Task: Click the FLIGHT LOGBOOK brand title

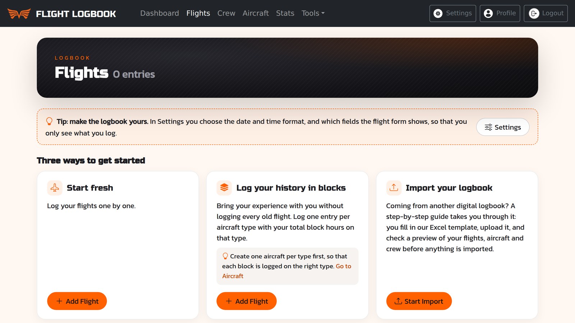Action: (x=76, y=14)
